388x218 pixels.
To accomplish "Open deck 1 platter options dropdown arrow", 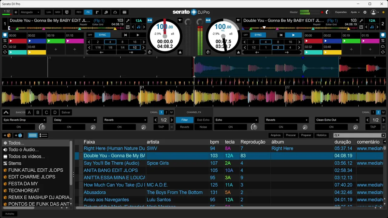I will click(x=180, y=21).
